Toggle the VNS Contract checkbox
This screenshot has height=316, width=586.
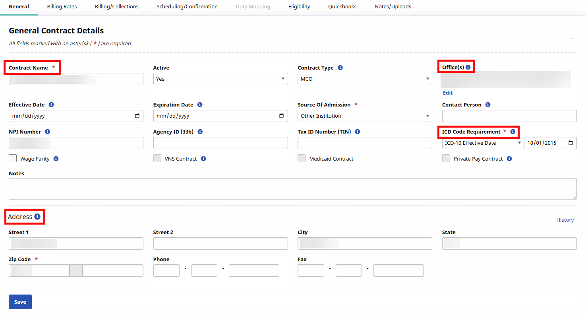pyautogui.click(x=157, y=159)
